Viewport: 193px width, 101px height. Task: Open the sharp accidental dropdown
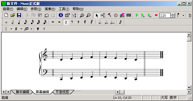[x=21, y=29]
